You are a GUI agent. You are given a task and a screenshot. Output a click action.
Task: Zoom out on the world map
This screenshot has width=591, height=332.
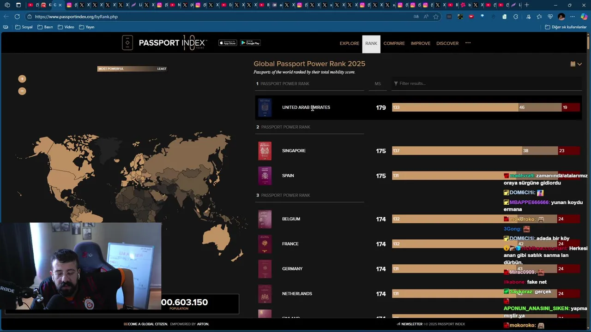22,91
